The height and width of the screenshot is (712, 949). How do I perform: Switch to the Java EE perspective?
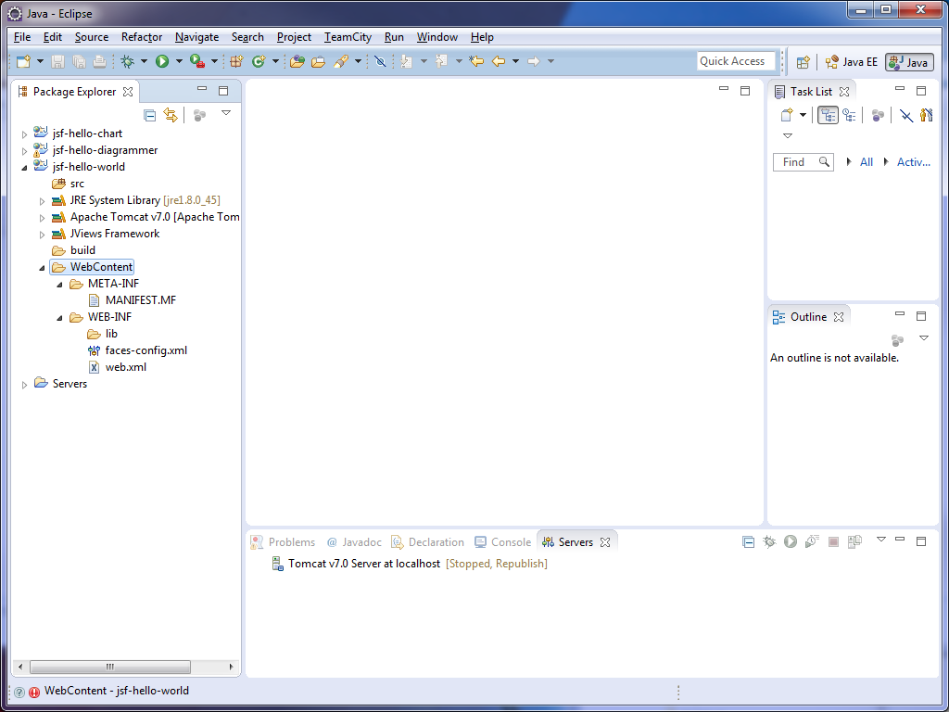point(851,62)
